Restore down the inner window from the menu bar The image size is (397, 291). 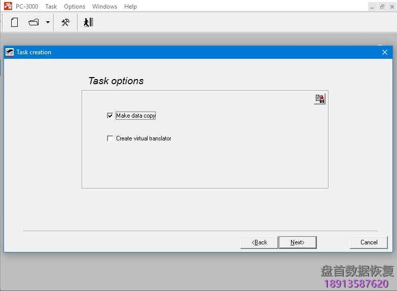point(382,7)
